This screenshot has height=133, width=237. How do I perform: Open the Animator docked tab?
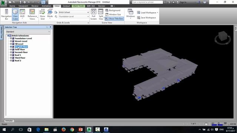9,121
